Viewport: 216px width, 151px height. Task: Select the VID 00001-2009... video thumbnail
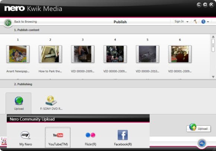coord(180,54)
